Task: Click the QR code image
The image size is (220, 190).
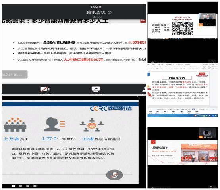Action: click(183, 29)
